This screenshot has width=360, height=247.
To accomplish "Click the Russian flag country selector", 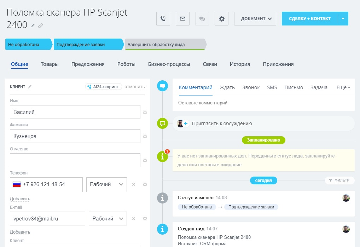I will pos(17,184).
